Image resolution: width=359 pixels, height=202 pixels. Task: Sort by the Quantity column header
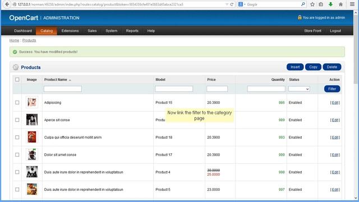pyautogui.click(x=278, y=80)
